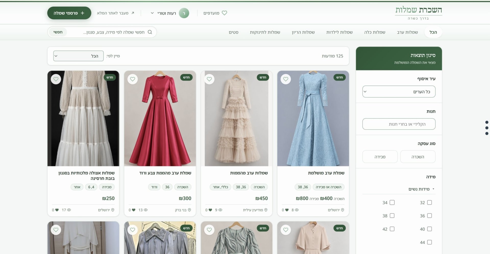The height and width of the screenshot is (254, 490).
Task: Select the הכל category tab
Action: pos(433,32)
